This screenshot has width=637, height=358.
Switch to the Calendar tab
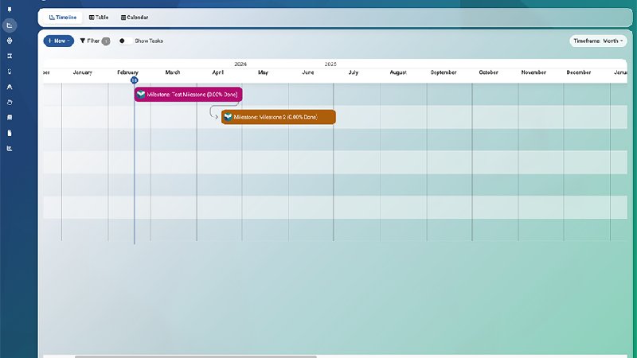pyautogui.click(x=135, y=18)
